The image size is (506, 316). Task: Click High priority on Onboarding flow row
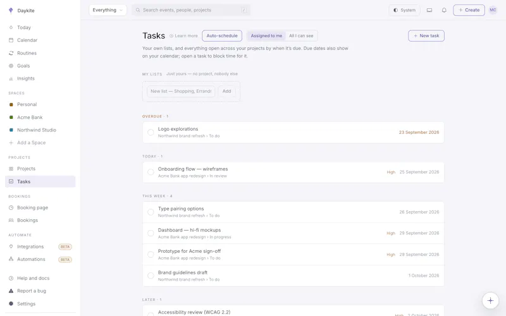click(x=391, y=172)
